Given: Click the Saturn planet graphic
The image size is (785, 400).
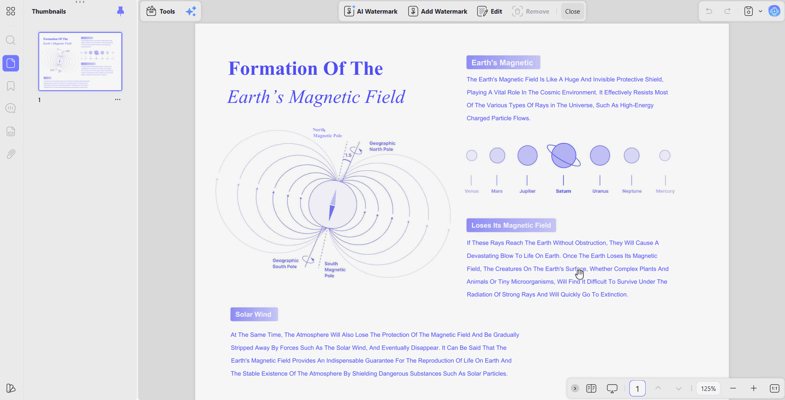Looking at the screenshot, I should point(564,155).
